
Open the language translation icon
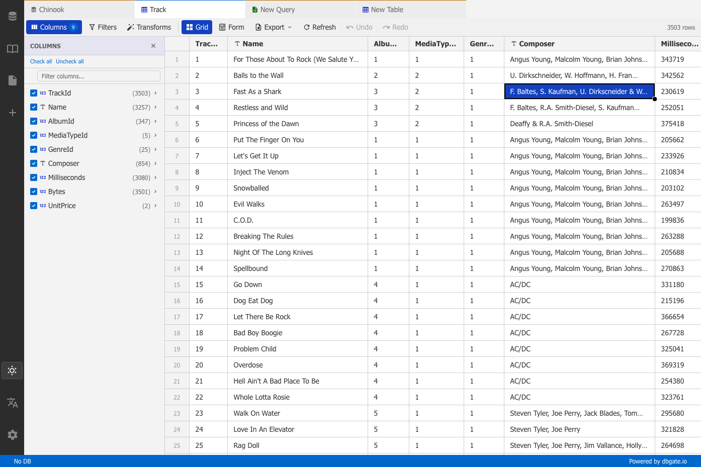click(12, 403)
